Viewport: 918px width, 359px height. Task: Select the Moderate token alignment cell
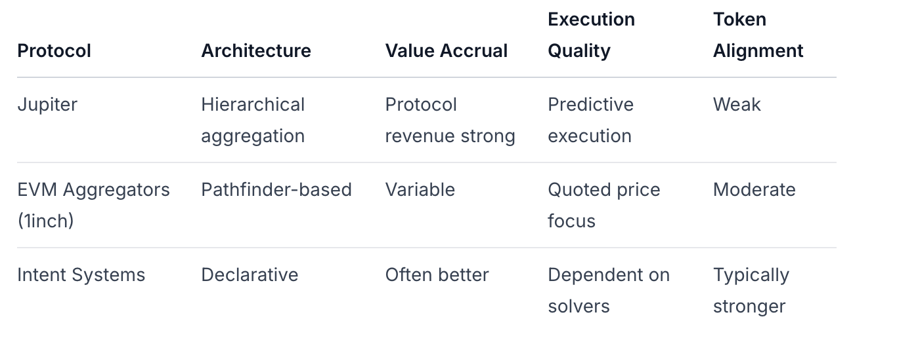pyautogui.click(x=754, y=189)
